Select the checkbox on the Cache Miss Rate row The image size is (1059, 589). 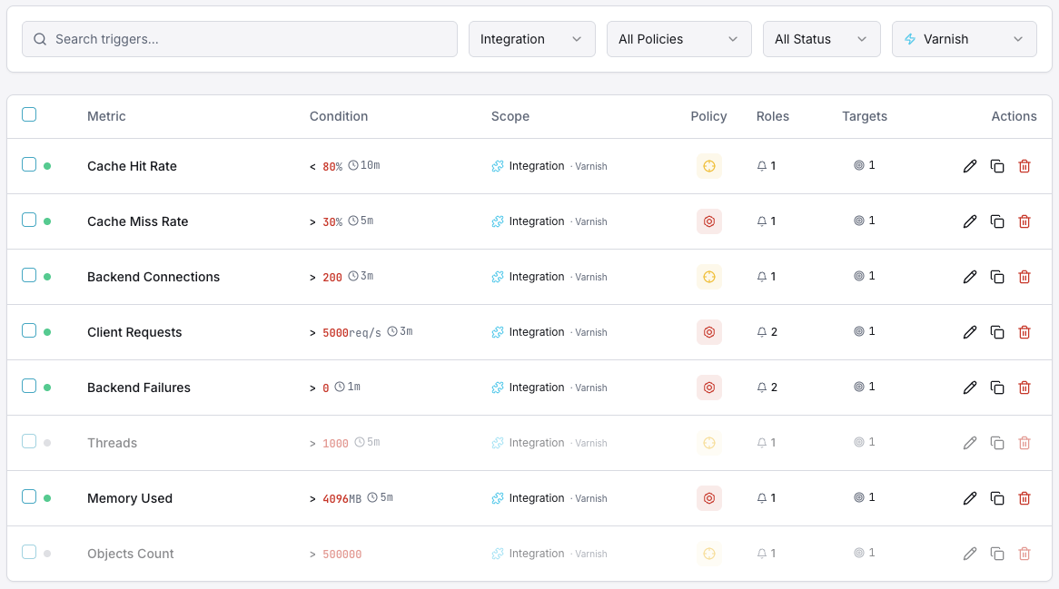coord(29,220)
